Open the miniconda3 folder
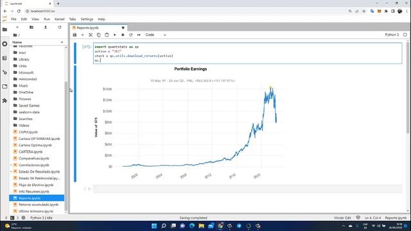This screenshot has width=411, height=231. tap(37, 79)
